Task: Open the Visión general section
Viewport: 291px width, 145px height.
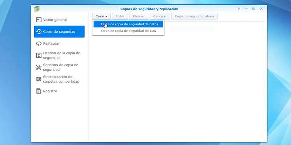Action: [x=59, y=20]
